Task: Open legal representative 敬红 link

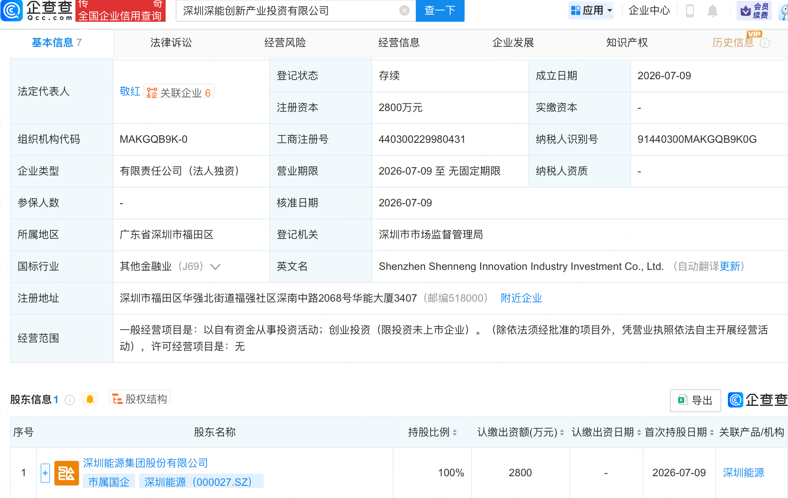Action: pyautogui.click(x=130, y=91)
